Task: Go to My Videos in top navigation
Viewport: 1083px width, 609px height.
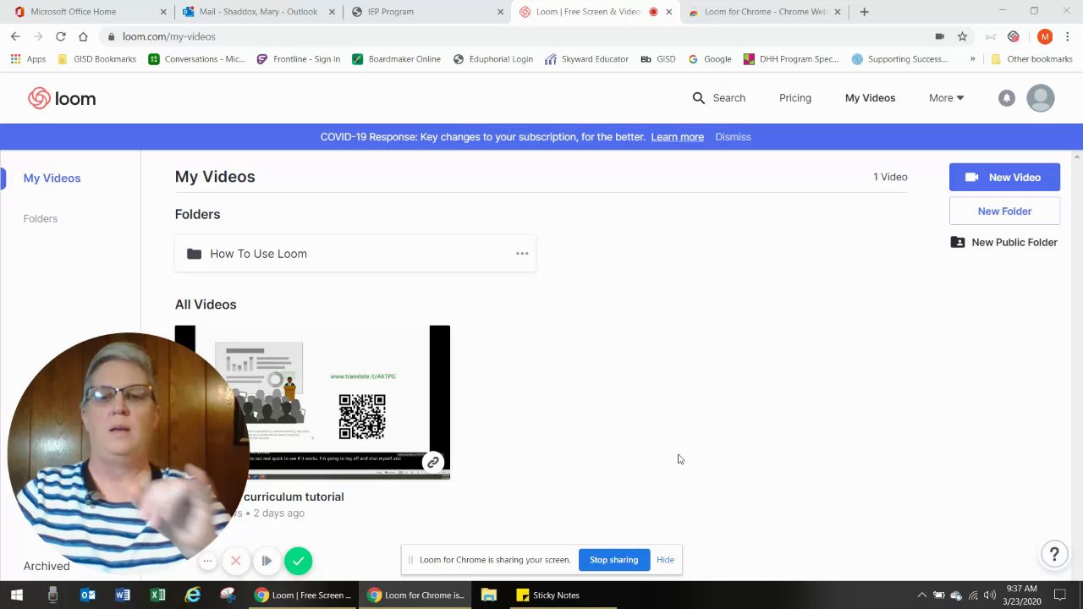Action: pos(870,98)
